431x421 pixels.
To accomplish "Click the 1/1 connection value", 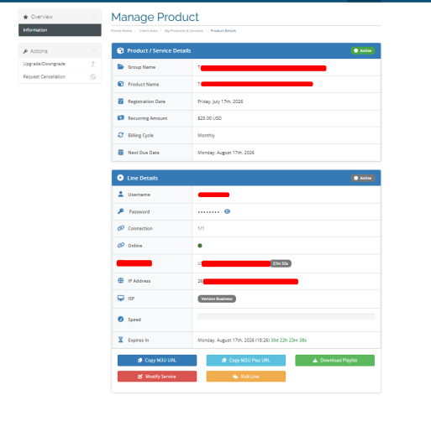I will (x=201, y=228).
